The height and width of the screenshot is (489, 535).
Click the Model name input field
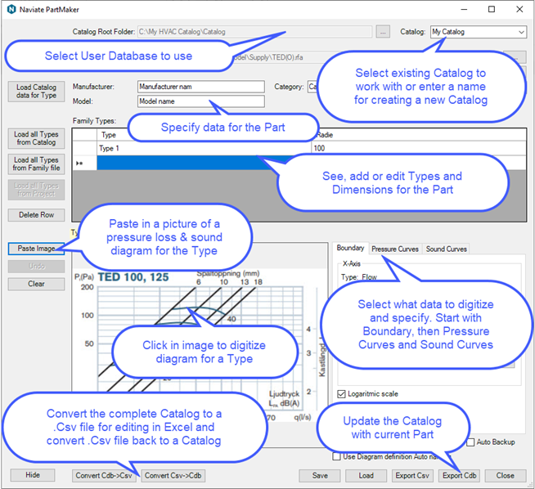tap(200, 101)
